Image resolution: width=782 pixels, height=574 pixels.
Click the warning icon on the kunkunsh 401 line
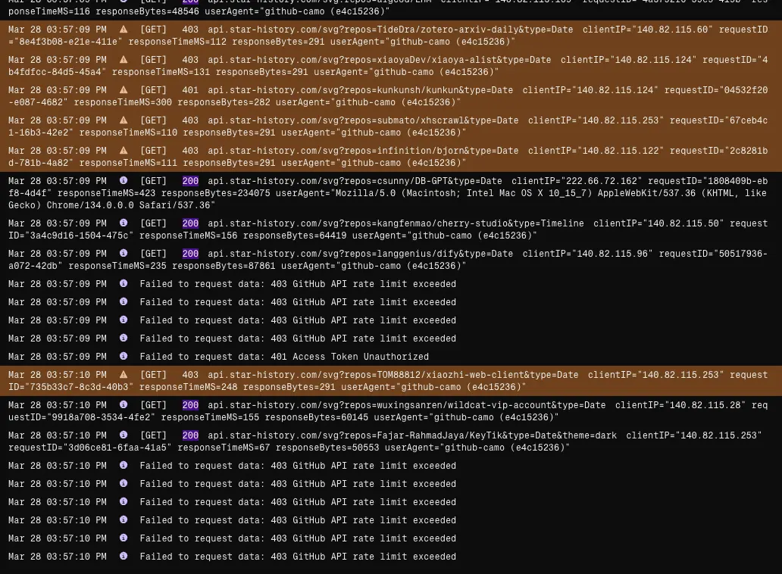124,90
